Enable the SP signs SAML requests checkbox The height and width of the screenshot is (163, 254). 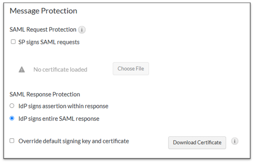click(x=13, y=42)
